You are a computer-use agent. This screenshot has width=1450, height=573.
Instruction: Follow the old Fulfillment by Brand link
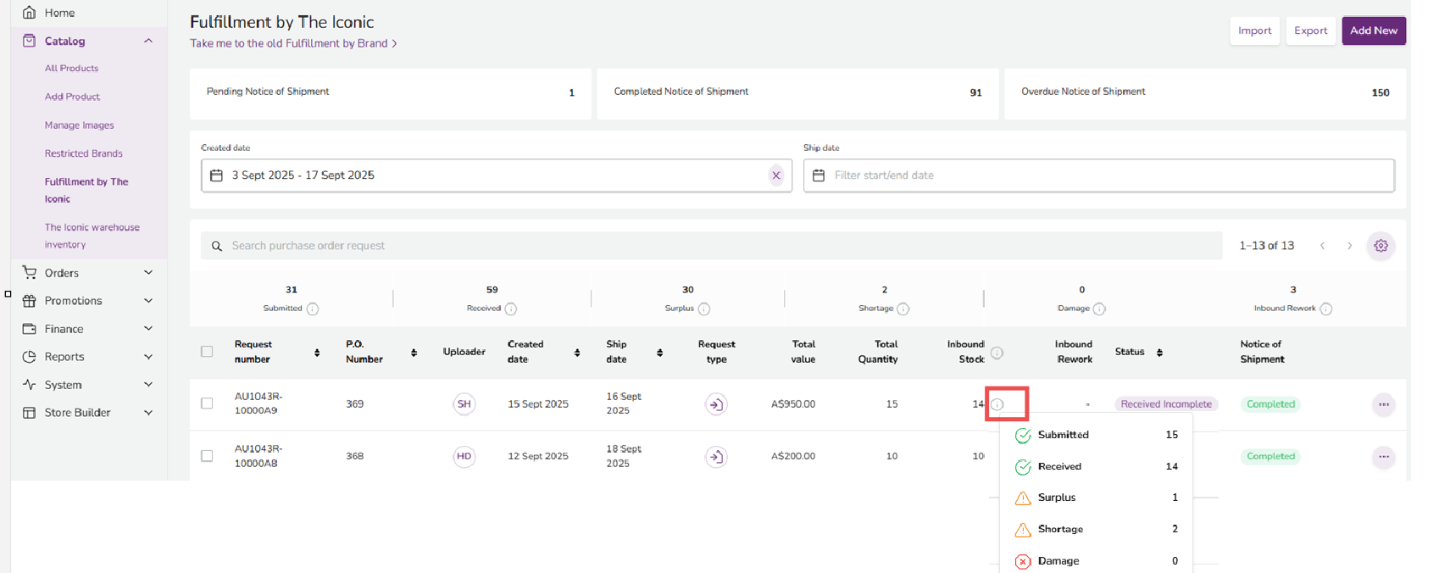coord(292,43)
